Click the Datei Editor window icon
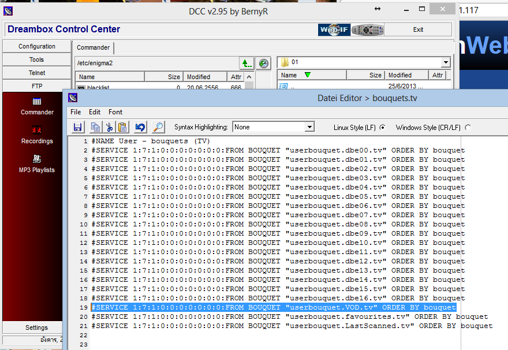This screenshot has width=508, height=350. [x=73, y=98]
